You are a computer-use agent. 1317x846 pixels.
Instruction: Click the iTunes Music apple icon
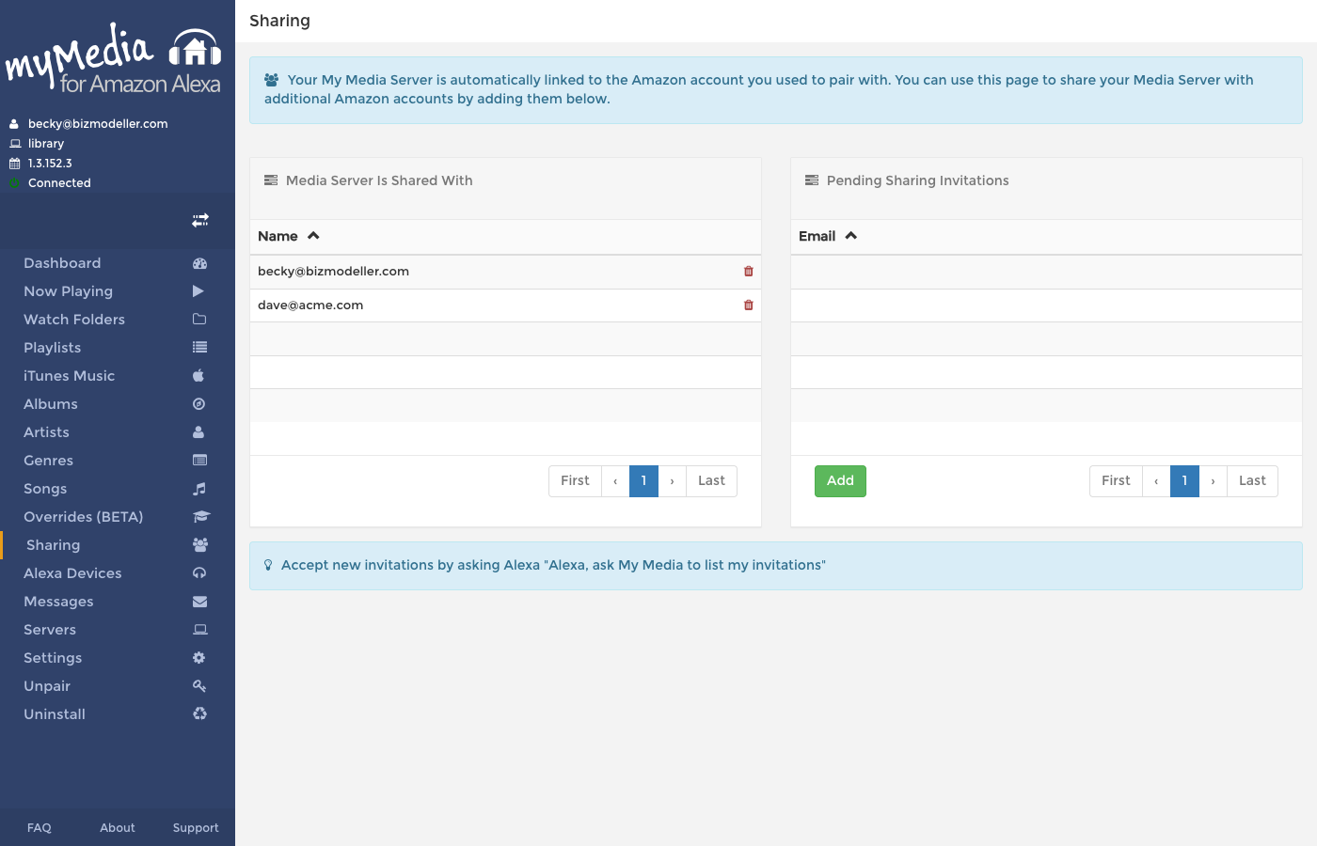[x=198, y=376]
